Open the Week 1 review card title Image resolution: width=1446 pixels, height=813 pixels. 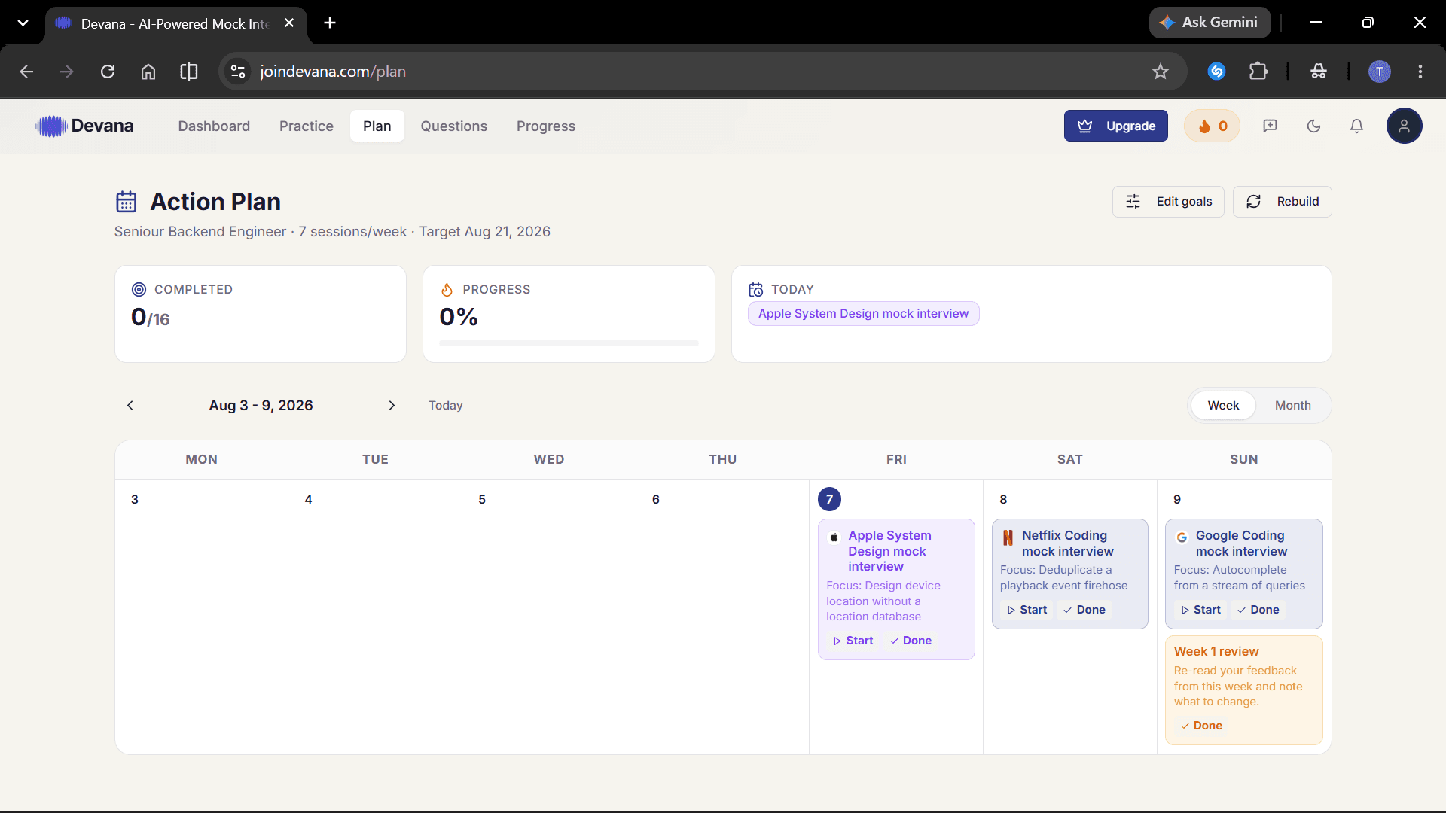click(x=1216, y=651)
